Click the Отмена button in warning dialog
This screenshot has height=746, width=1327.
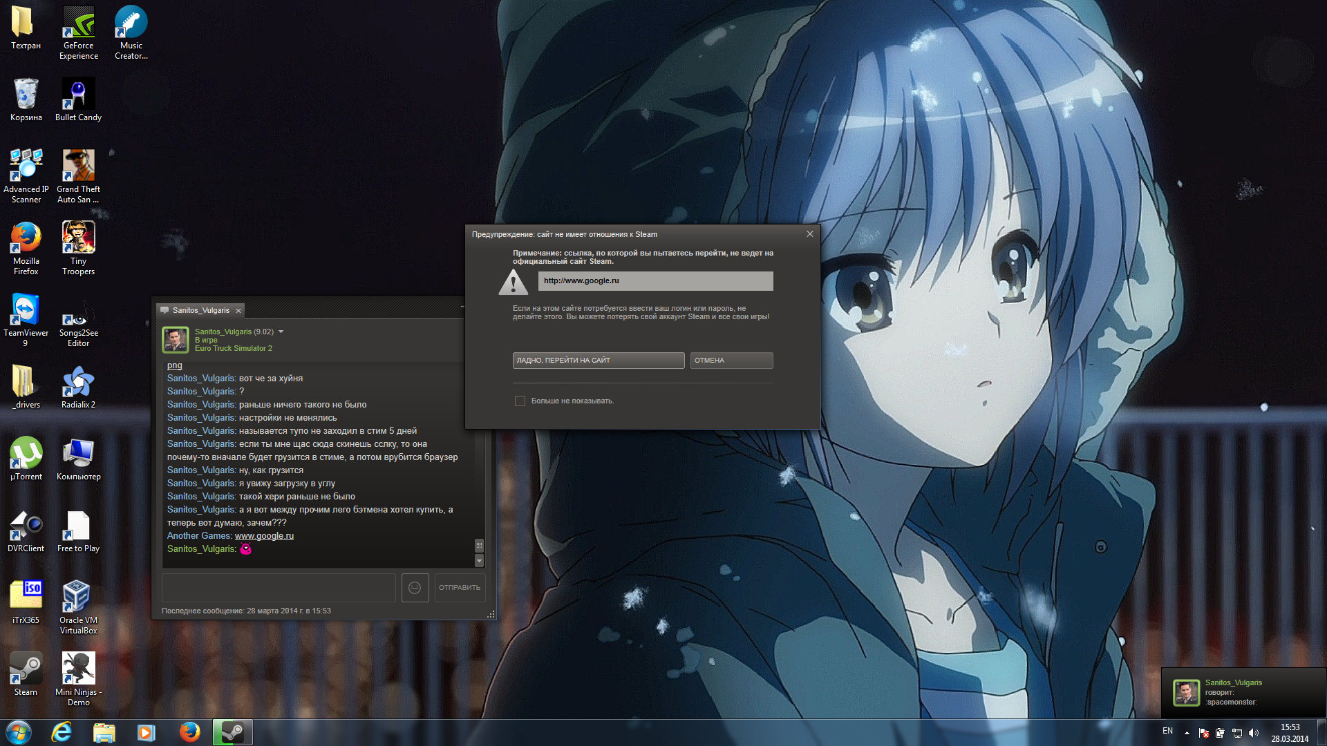point(731,361)
